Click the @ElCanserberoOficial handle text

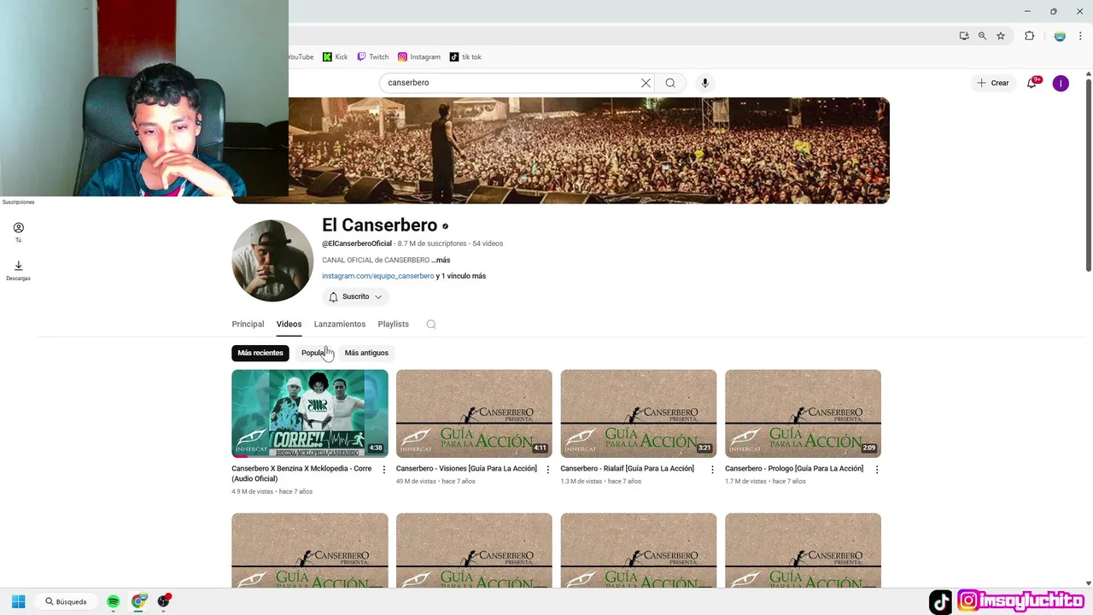click(357, 243)
